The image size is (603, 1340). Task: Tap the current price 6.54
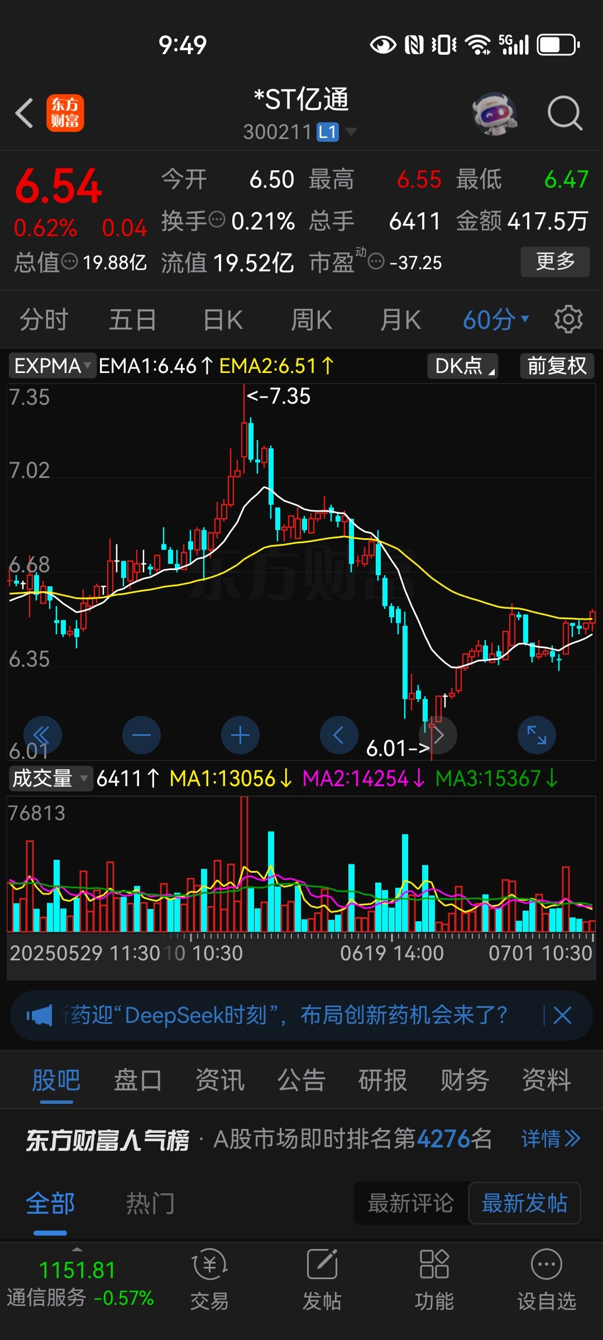tap(59, 186)
